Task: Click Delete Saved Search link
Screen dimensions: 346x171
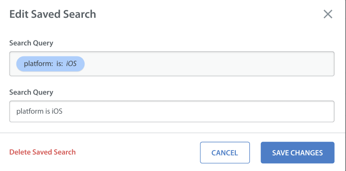Action: [x=42, y=152]
